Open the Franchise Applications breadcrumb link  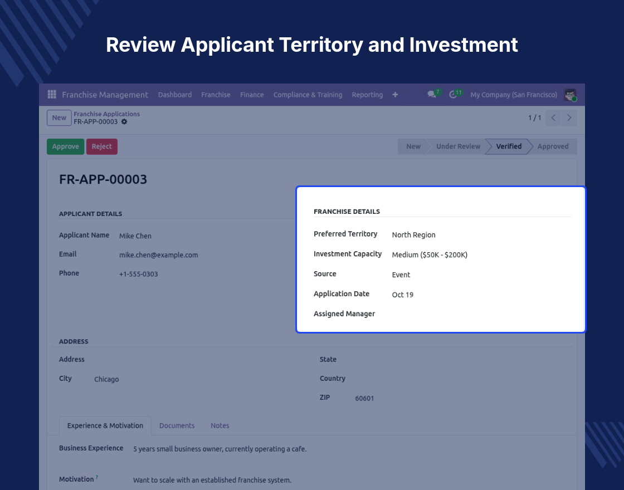click(106, 114)
